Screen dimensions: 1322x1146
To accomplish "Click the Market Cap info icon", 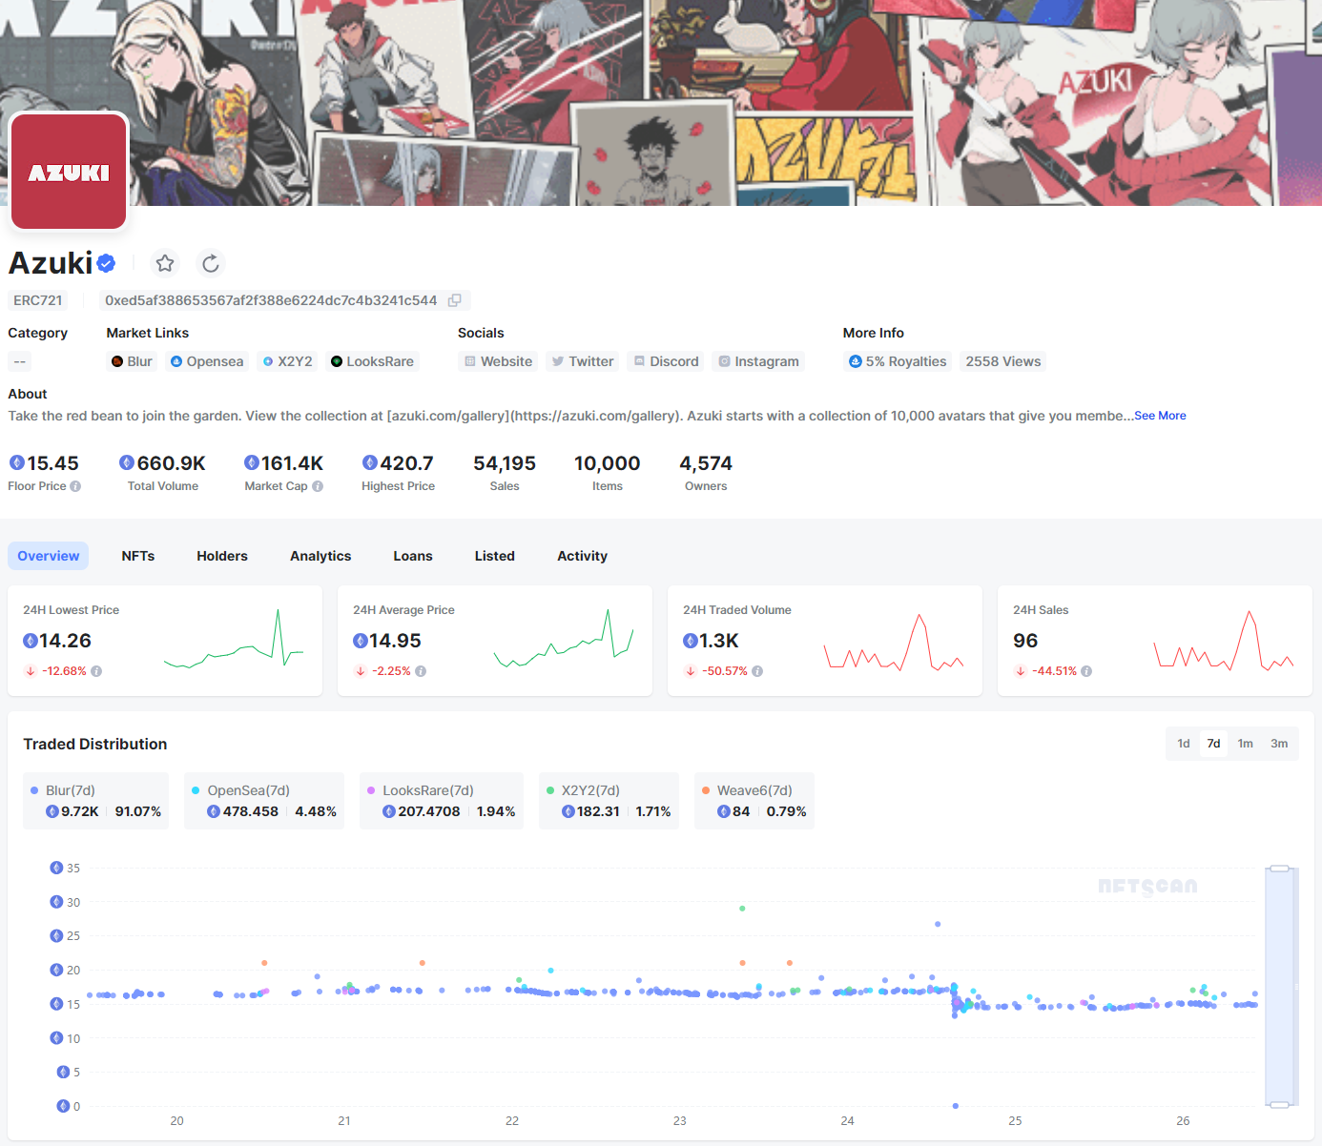I will click(318, 486).
